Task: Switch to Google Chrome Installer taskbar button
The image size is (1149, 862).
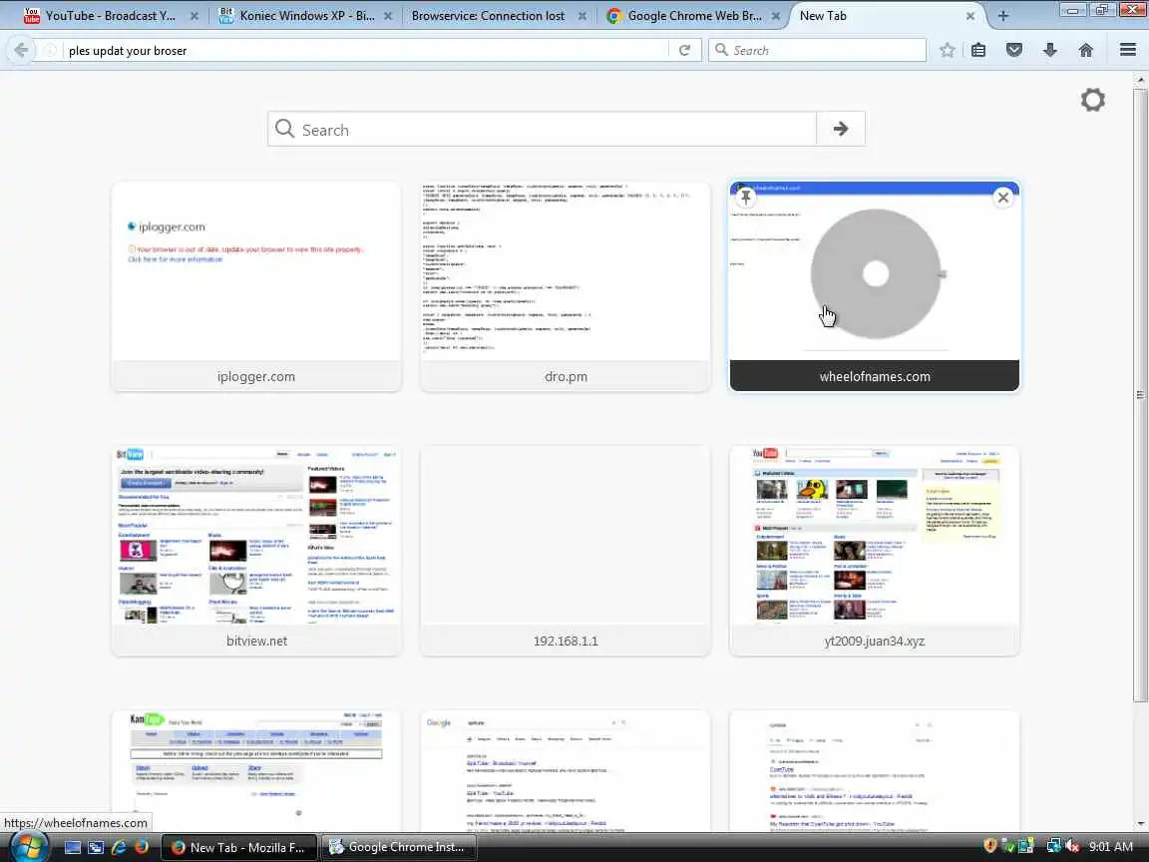Action: tap(398, 847)
